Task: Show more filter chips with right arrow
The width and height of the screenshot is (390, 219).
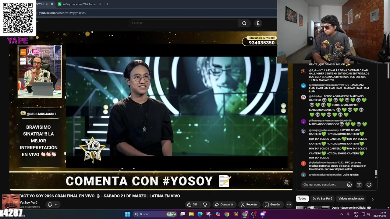Action: [372, 199]
